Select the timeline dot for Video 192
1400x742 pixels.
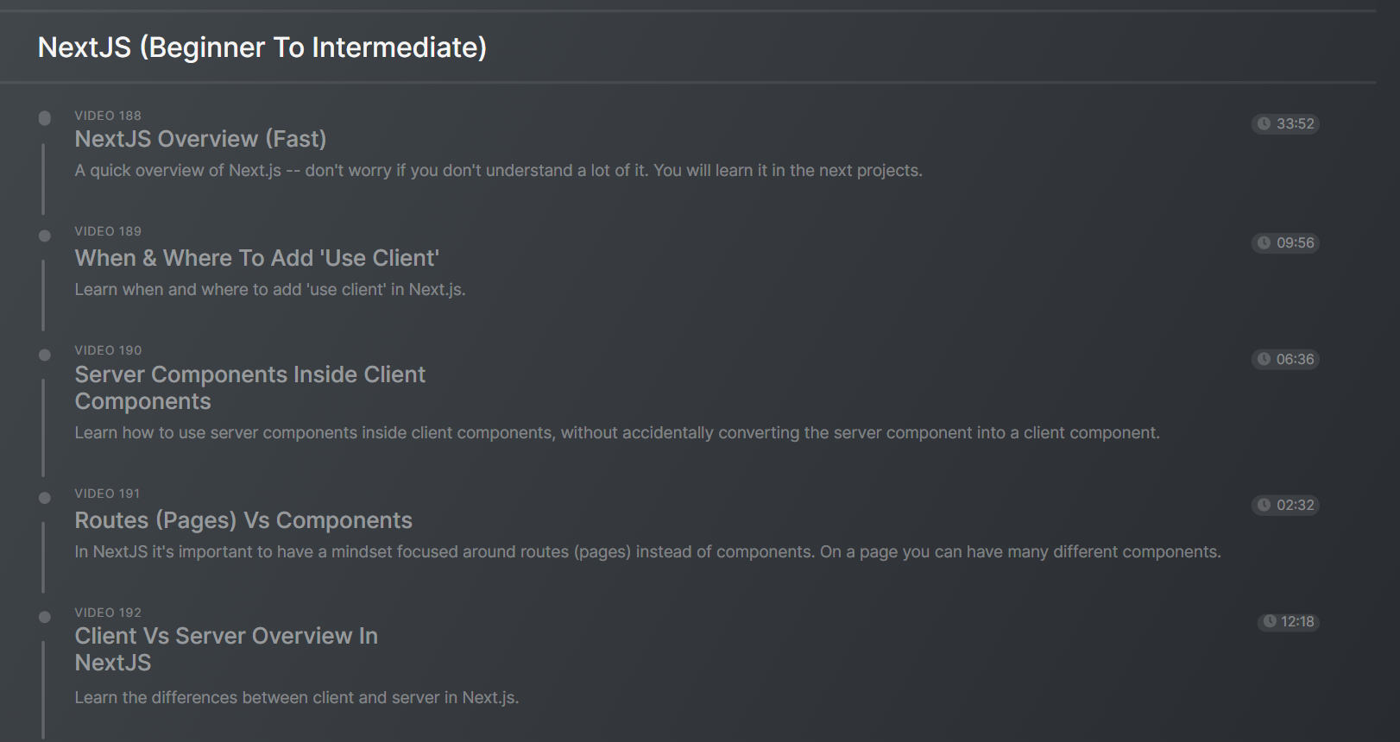[45, 617]
